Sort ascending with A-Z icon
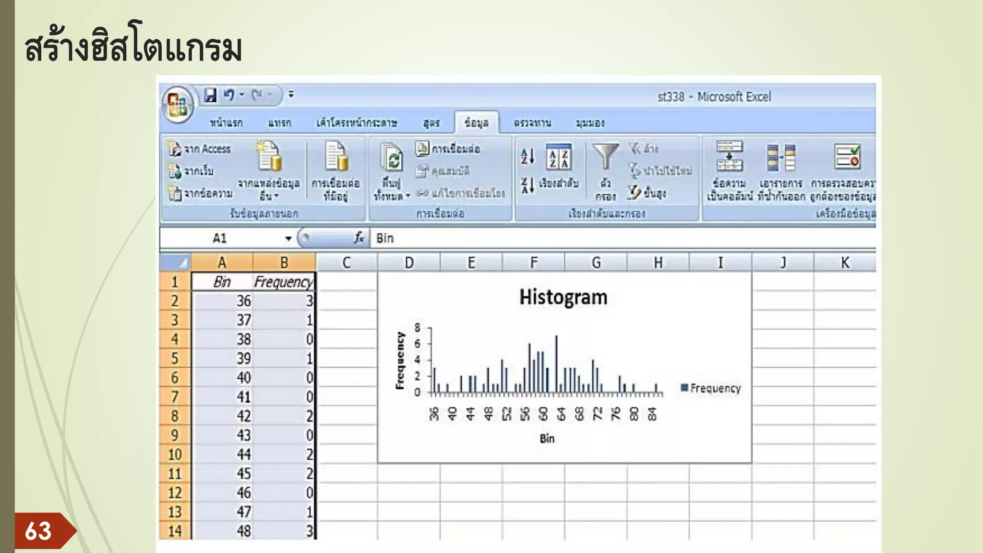 pyautogui.click(x=527, y=156)
